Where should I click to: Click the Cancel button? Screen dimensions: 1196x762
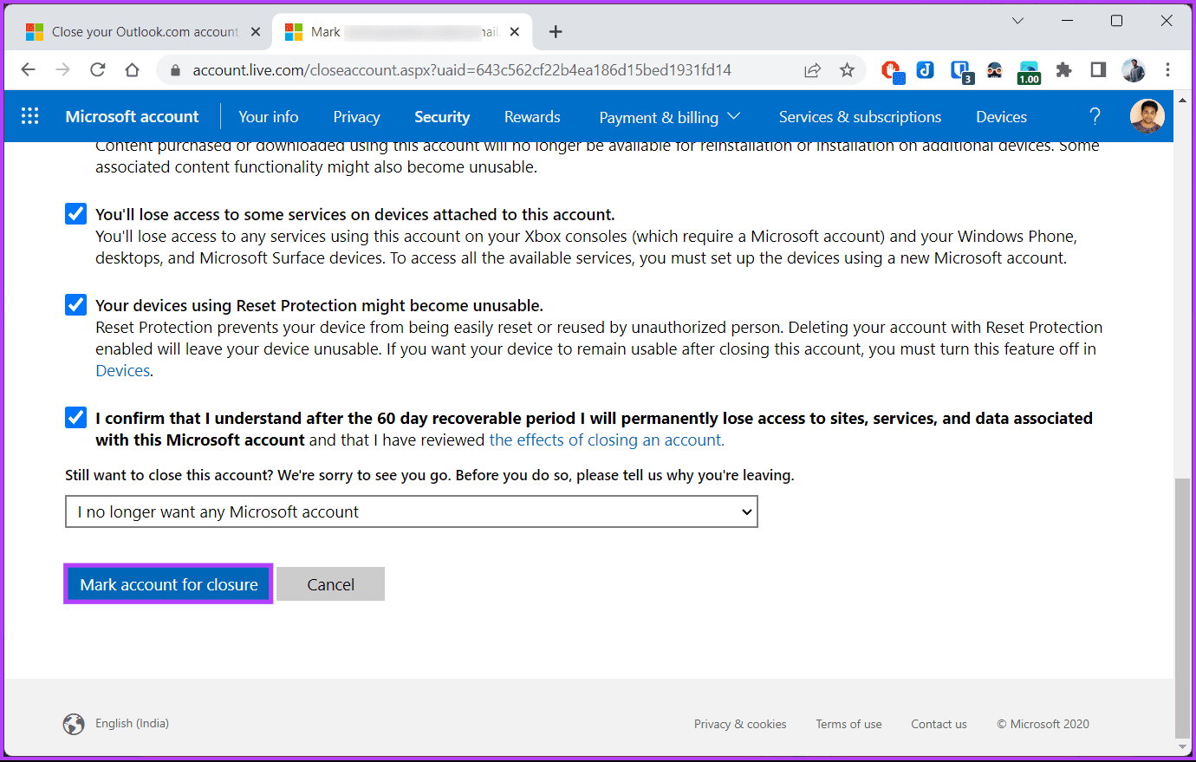[330, 584]
